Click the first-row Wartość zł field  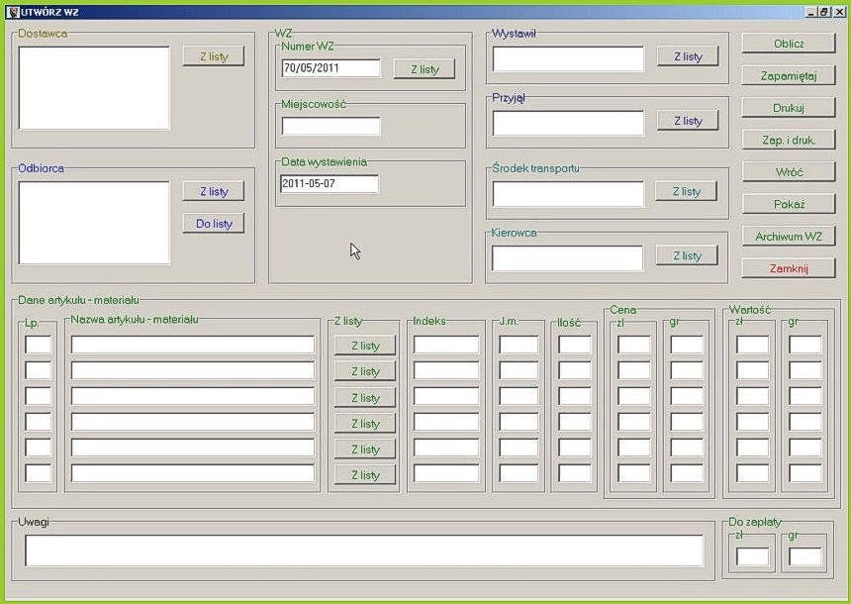(x=752, y=345)
